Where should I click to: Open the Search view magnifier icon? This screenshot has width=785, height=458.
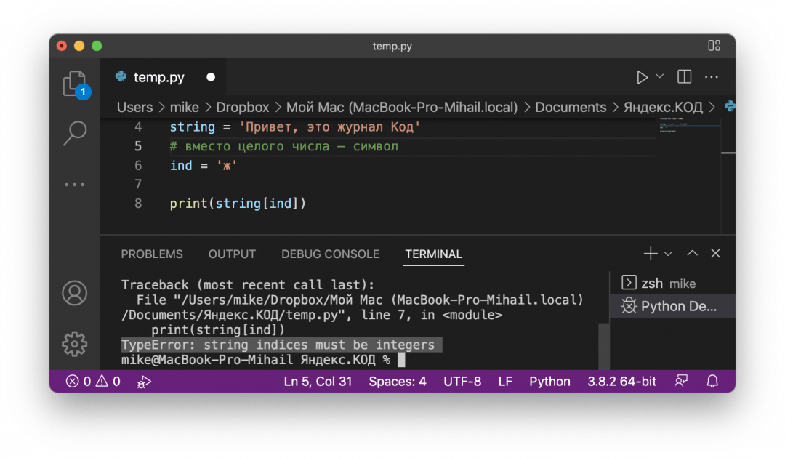(74, 133)
